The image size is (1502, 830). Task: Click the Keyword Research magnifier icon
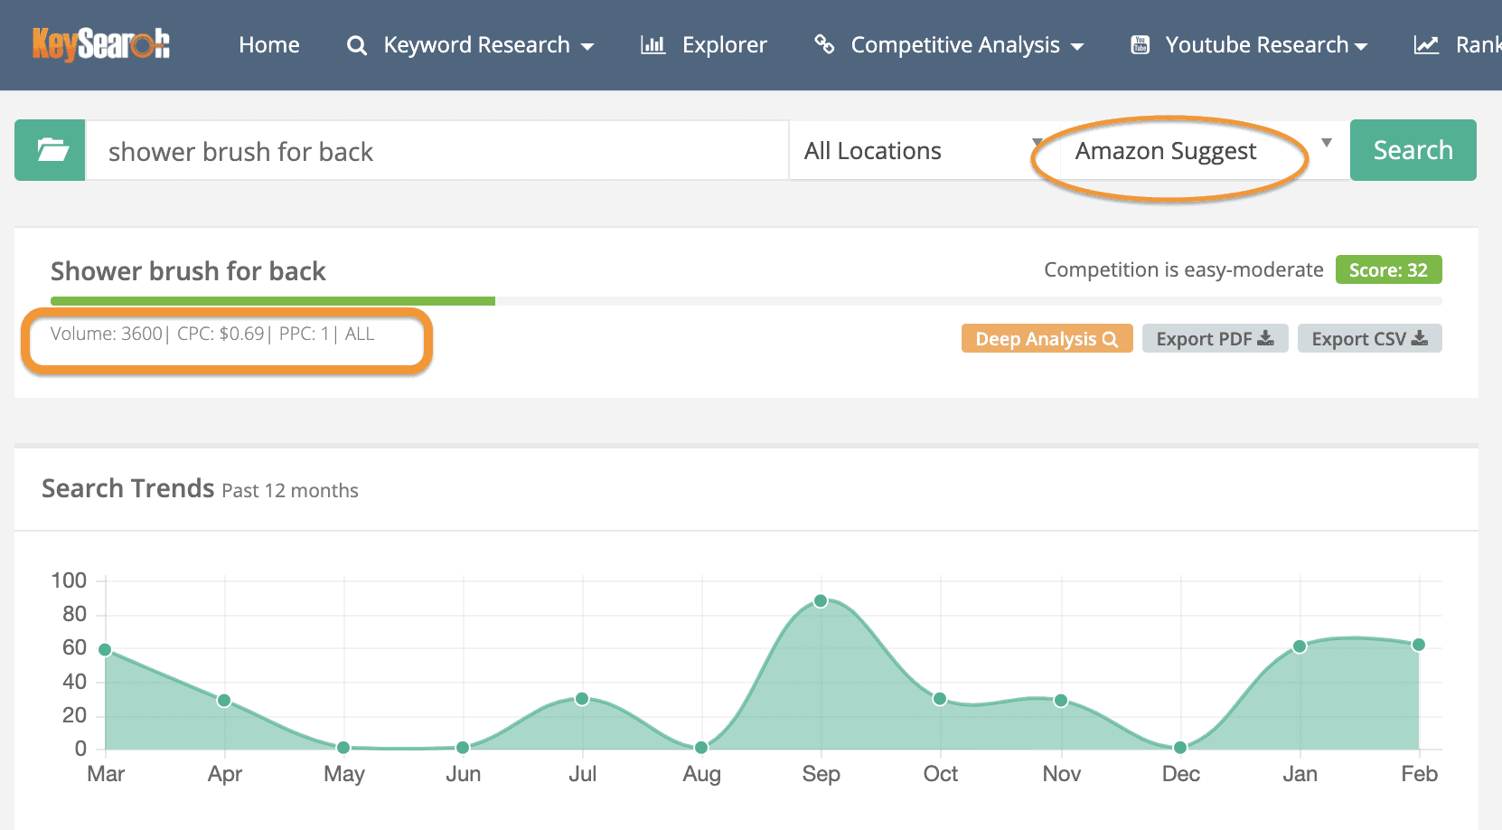pyautogui.click(x=356, y=45)
